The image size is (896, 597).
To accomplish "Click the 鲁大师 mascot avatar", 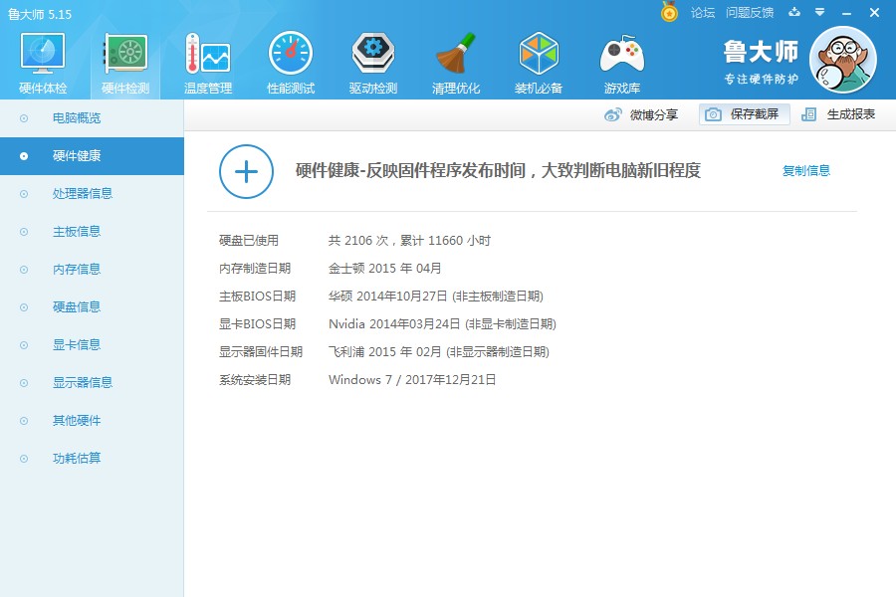I will [x=843, y=60].
